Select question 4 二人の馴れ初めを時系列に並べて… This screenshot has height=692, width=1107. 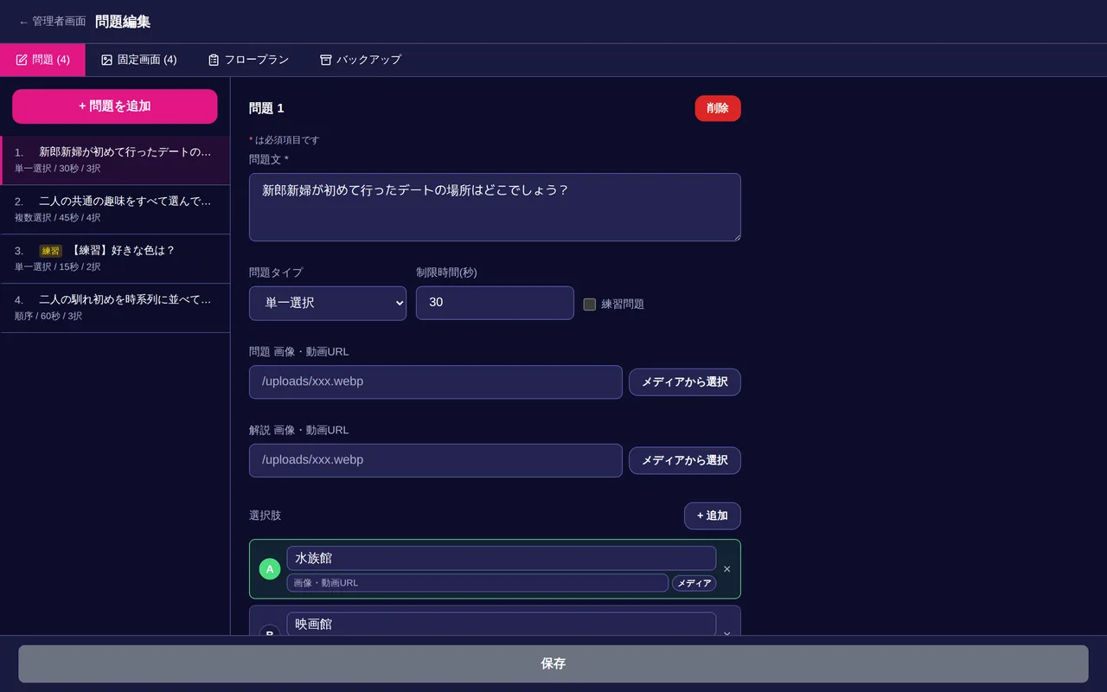[115, 308]
